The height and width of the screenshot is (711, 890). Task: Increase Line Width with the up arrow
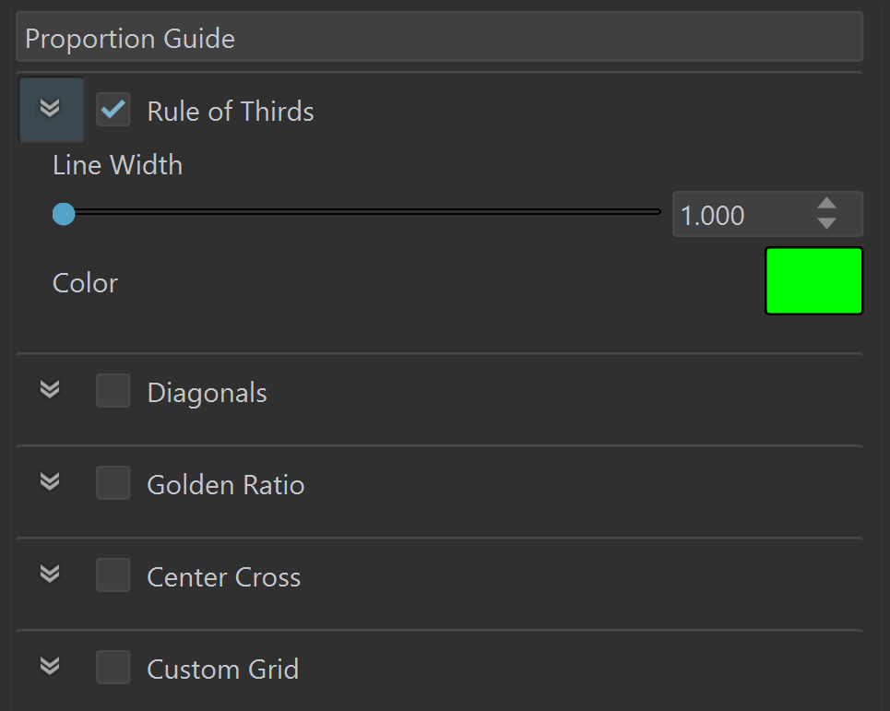pyautogui.click(x=826, y=203)
